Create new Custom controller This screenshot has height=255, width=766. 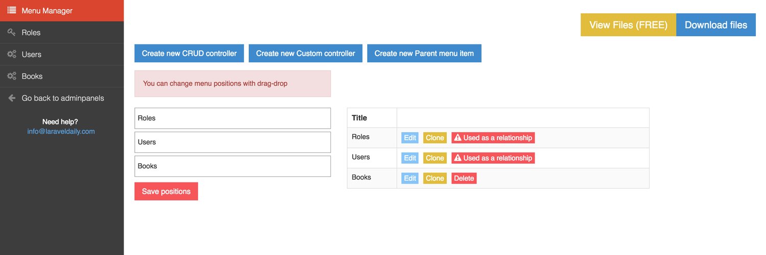pos(305,53)
